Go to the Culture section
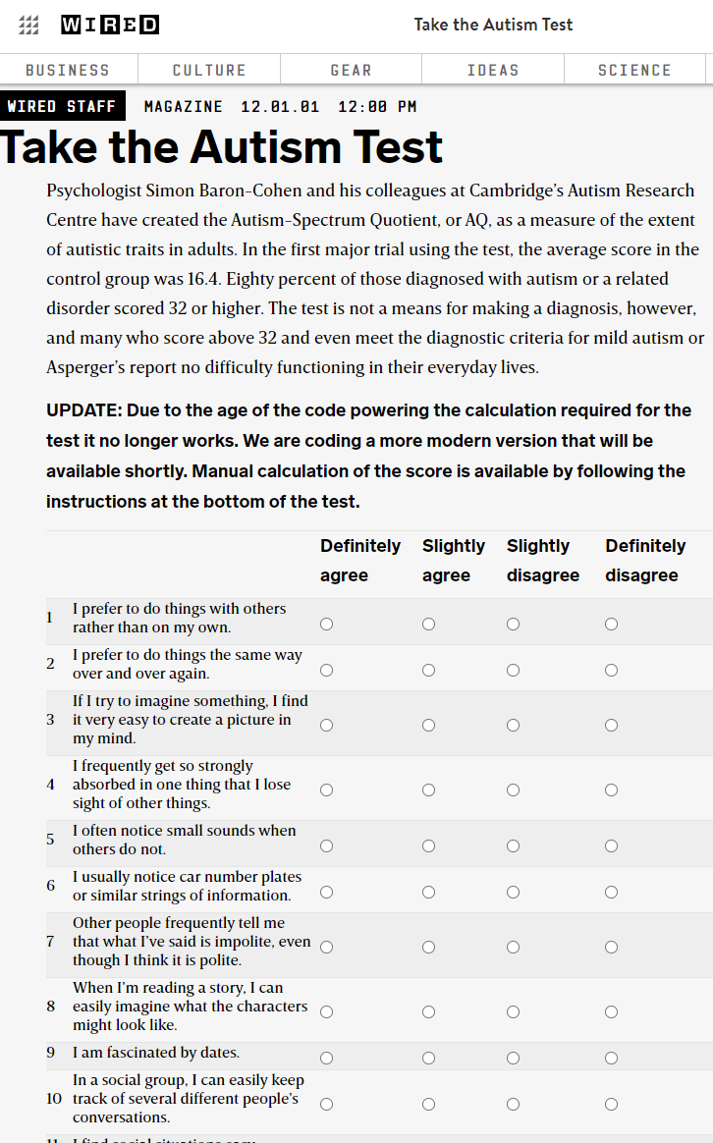The height and width of the screenshot is (1144, 713). click(209, 70)
